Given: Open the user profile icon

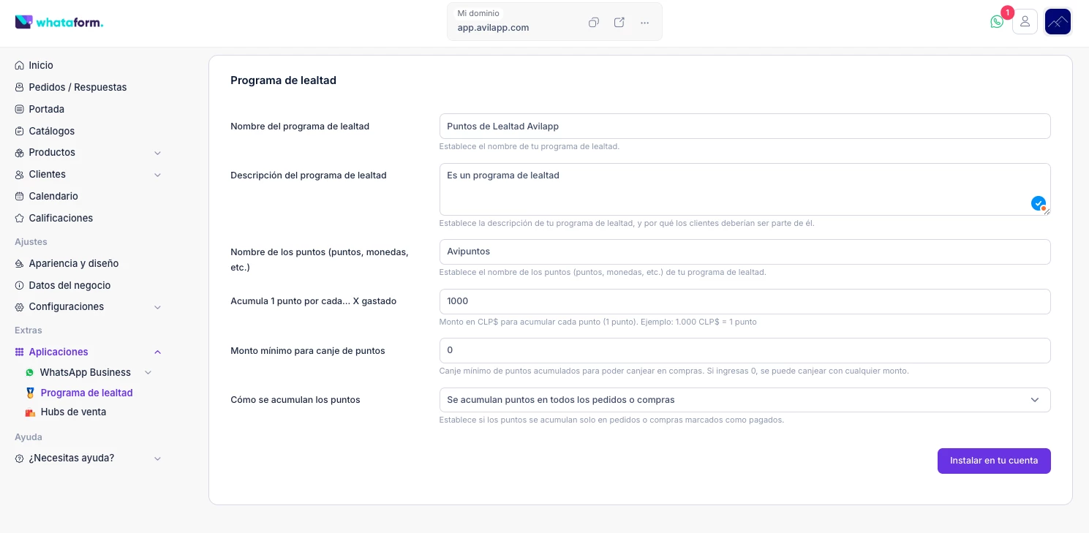Looking at the screenshot, I should 1025,22.
